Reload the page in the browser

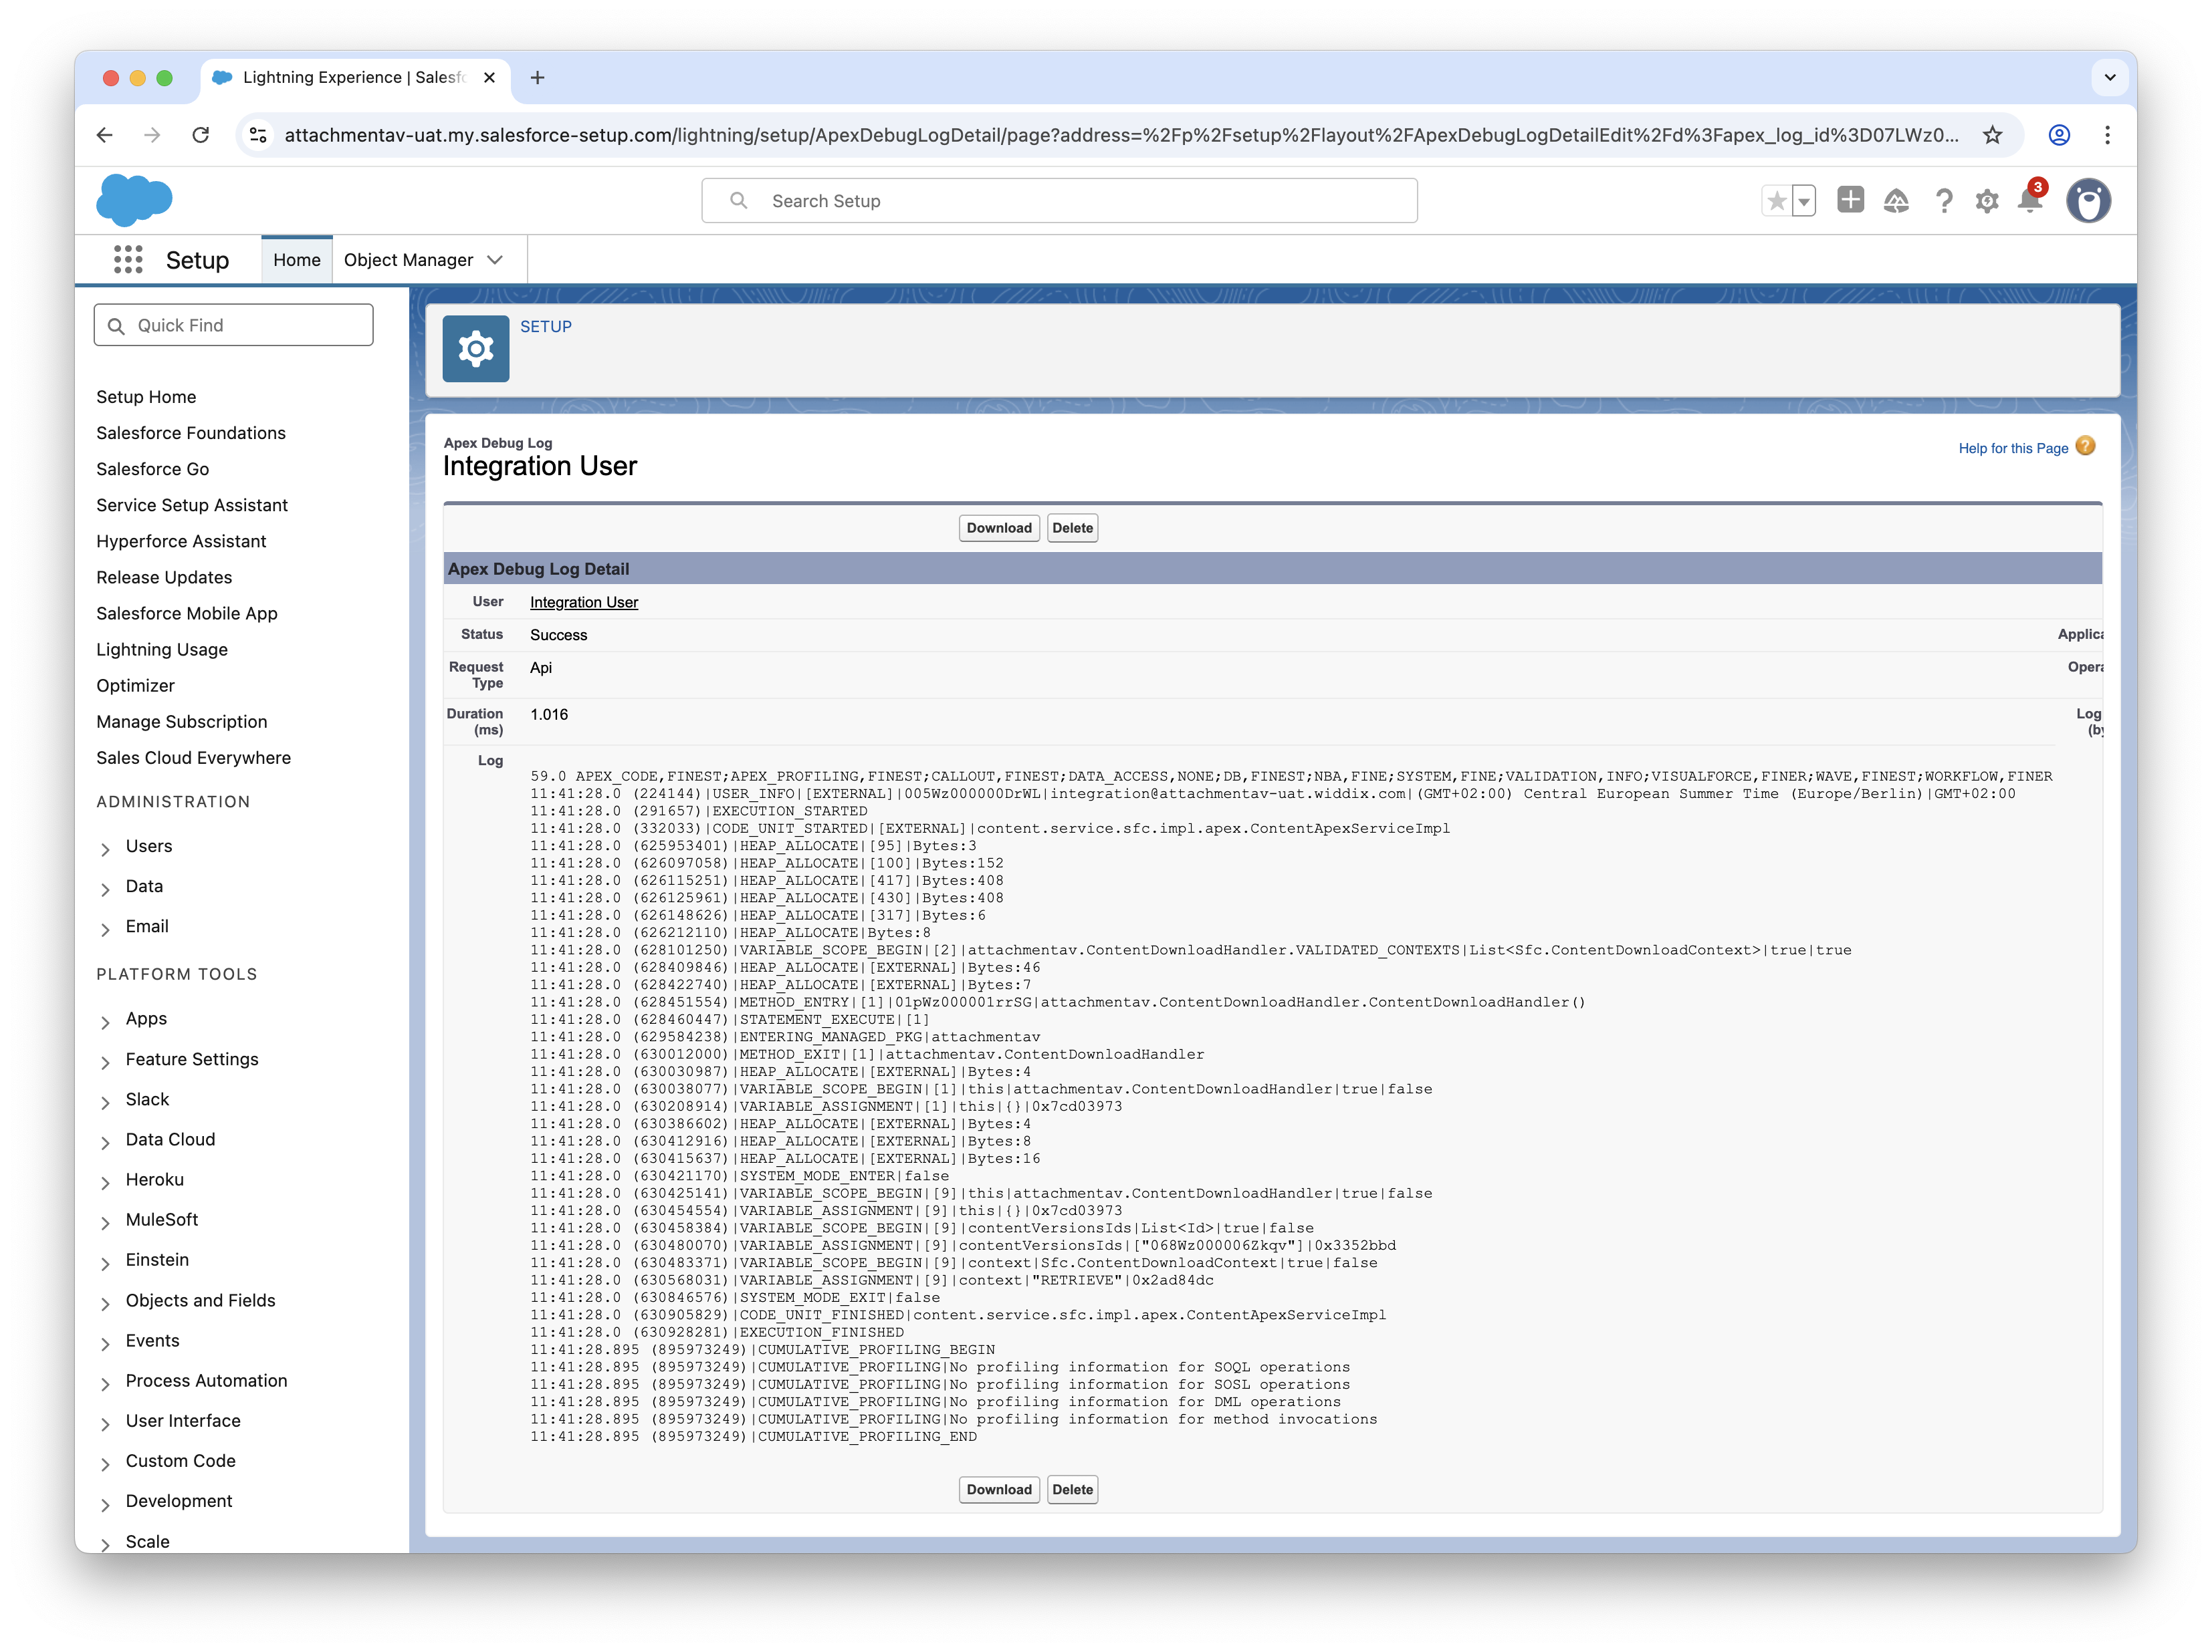pyautogui.click(x=201, y=135)
